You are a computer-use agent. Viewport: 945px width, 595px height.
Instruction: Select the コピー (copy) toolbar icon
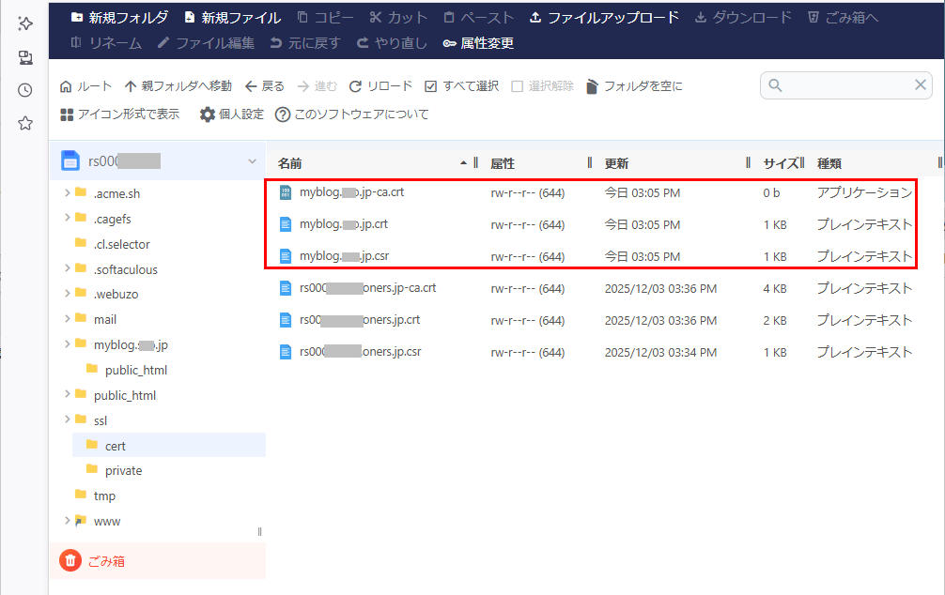(319, 16)
